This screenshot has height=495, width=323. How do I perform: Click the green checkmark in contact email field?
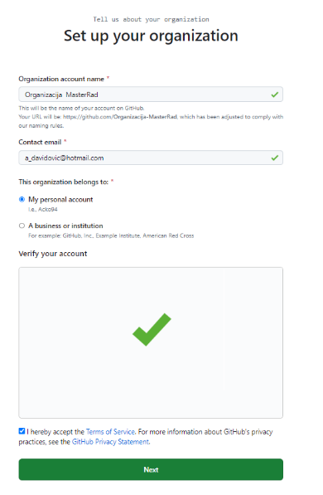(274, 158)
